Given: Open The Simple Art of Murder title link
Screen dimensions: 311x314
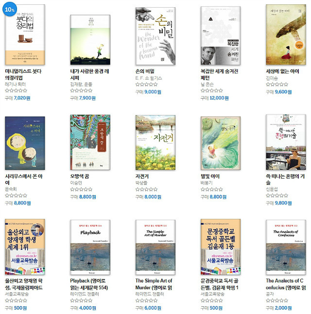Looking at the screenshot, I should pos(154,284).
